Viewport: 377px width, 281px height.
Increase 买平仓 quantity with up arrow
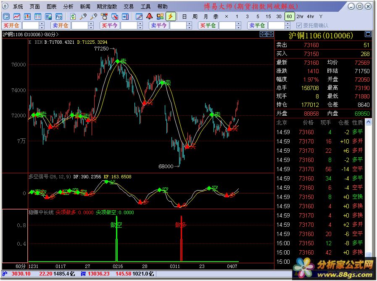tap(238, 24)
